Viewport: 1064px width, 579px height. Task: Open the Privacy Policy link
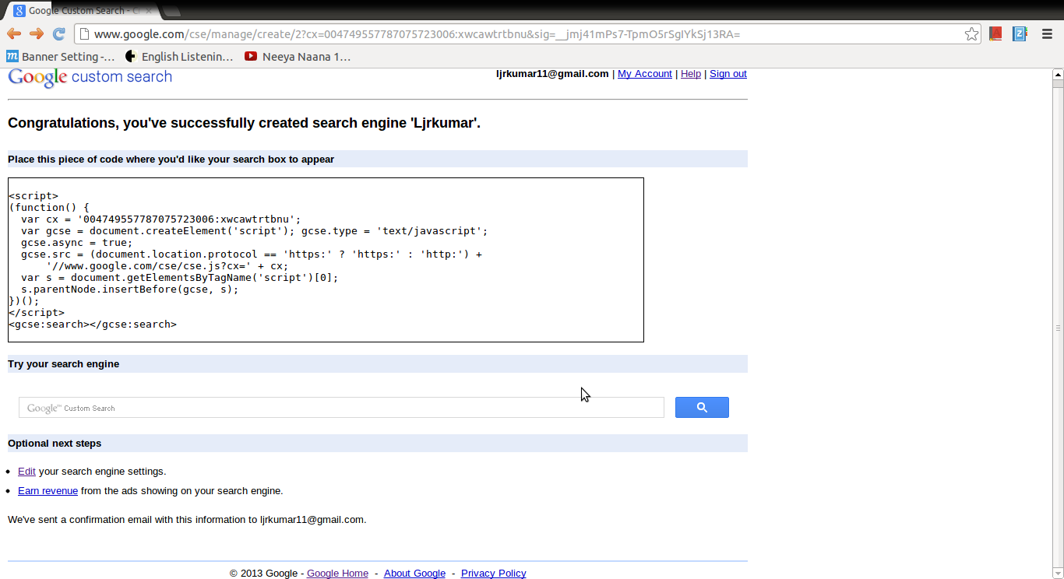click(x=493, y=573)
